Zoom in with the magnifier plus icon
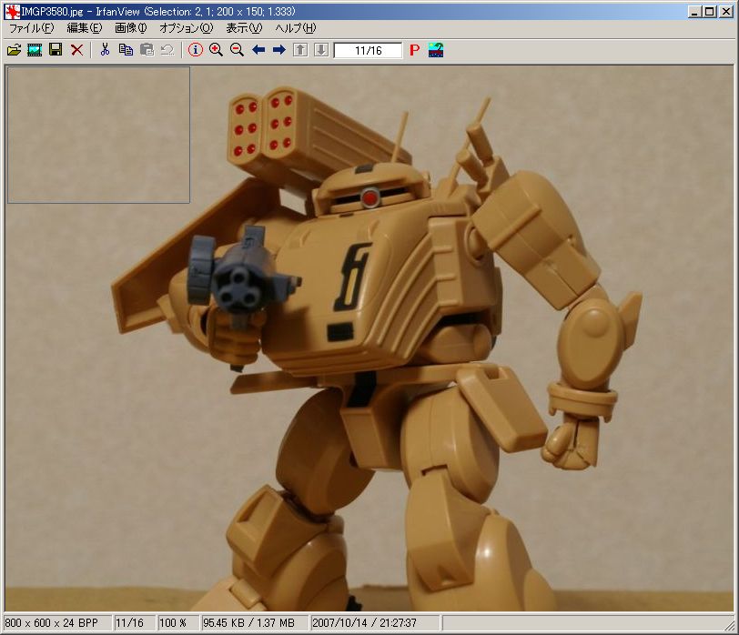The image size is (739, 635). [216, 50]
